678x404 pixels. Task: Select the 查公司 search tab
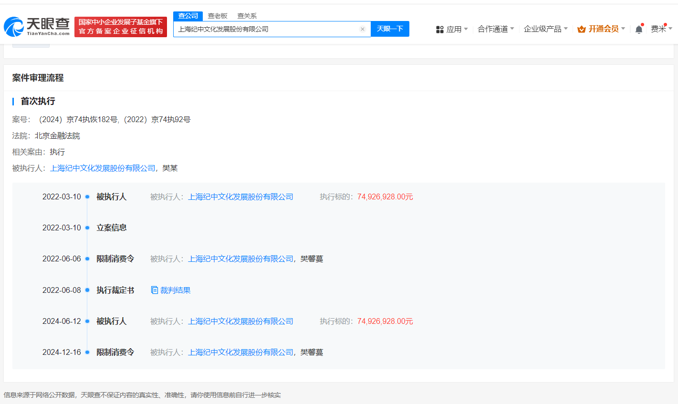pyautogui.click(x=188, y=16)
